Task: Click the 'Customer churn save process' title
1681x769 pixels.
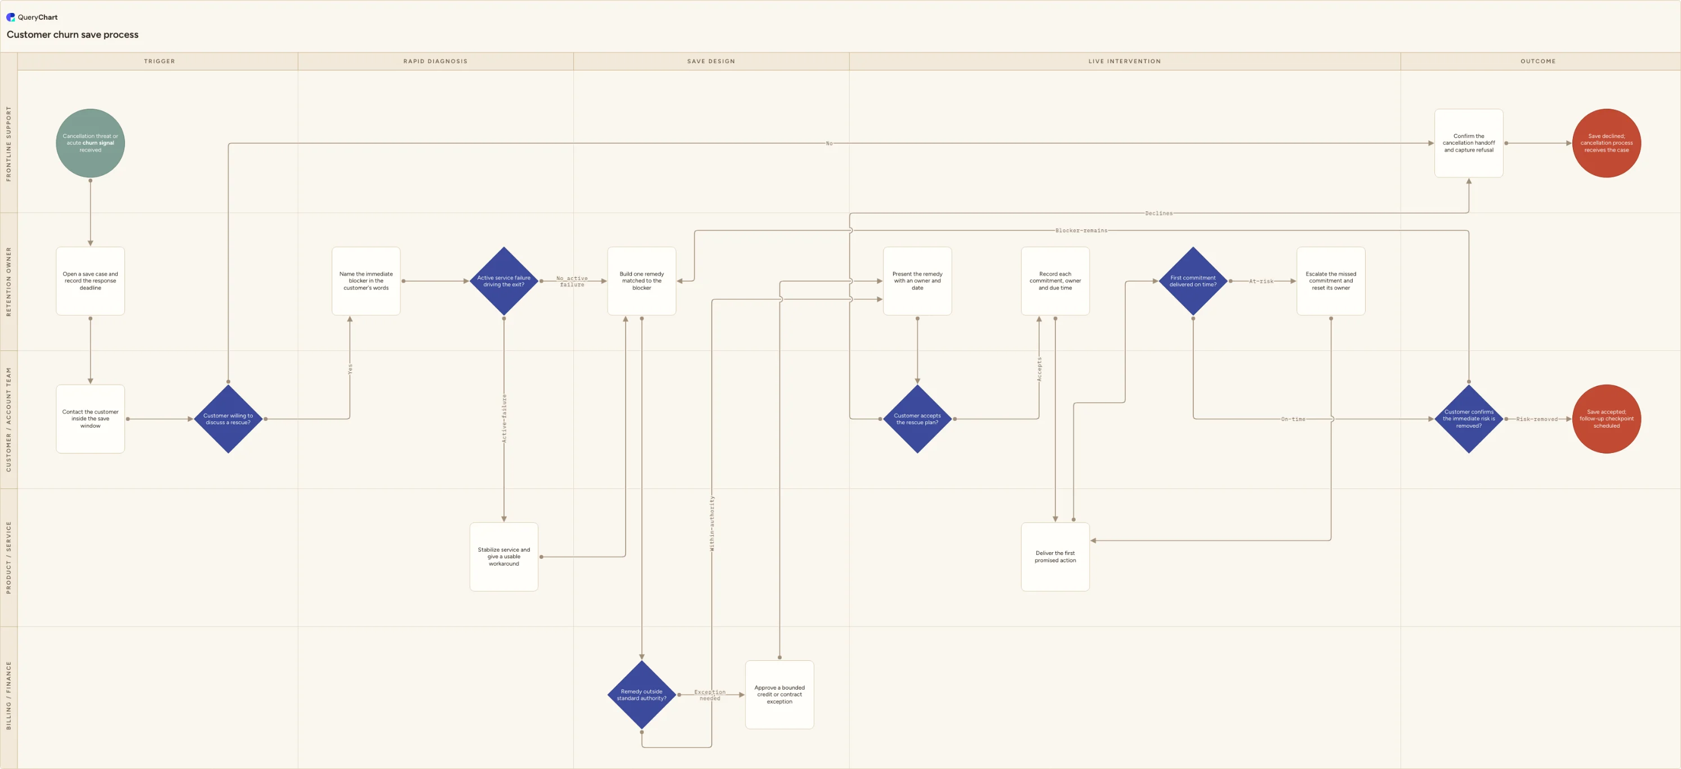Action: [73, 34]
